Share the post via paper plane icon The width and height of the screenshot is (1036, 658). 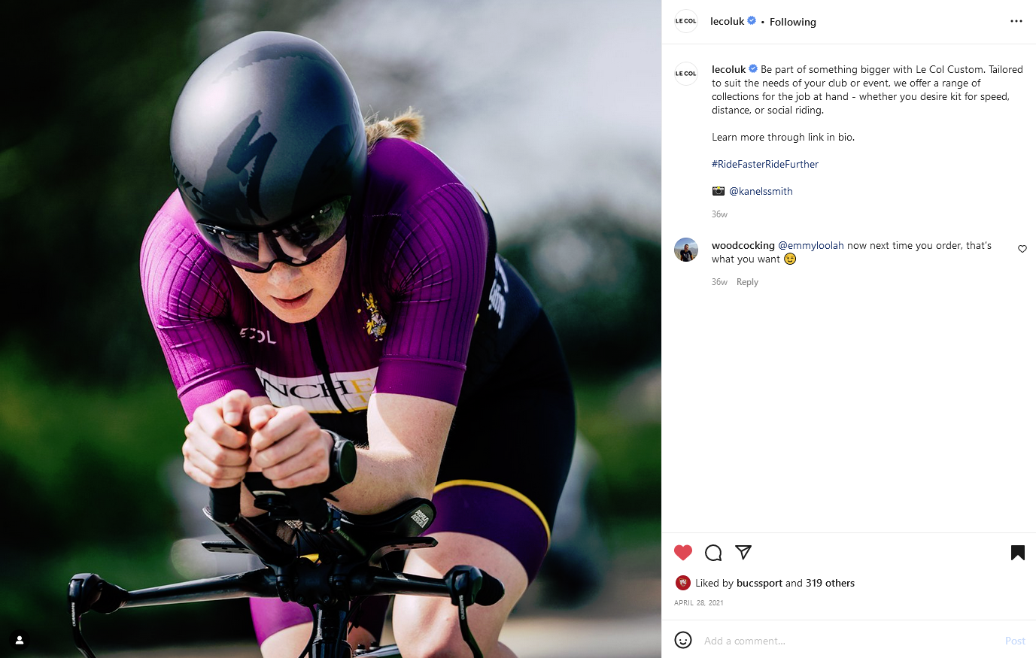(743, 553)
